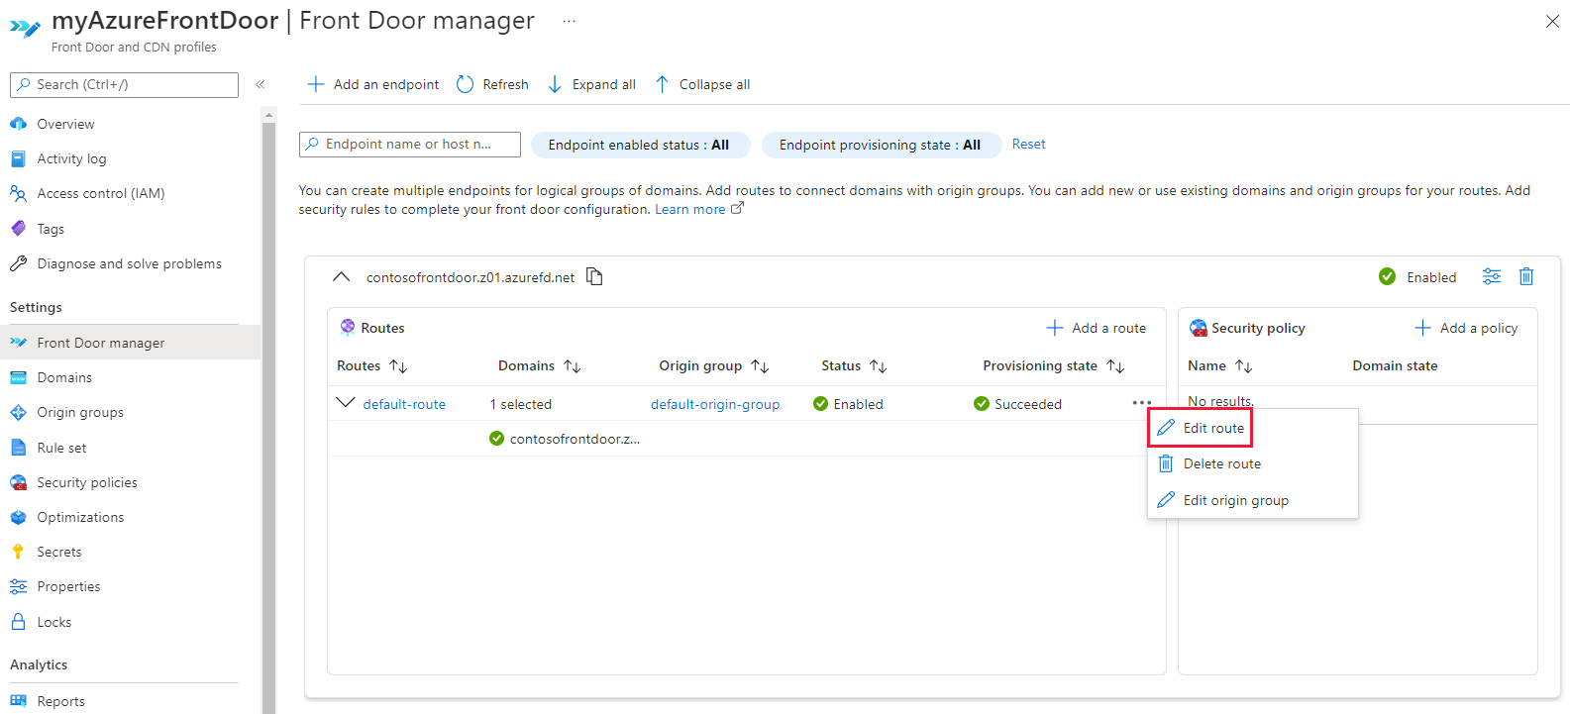The height and width of the screenshot is (714, 1570).
Task: Focus the Endpoint name filter field
Action: (410, 145)
